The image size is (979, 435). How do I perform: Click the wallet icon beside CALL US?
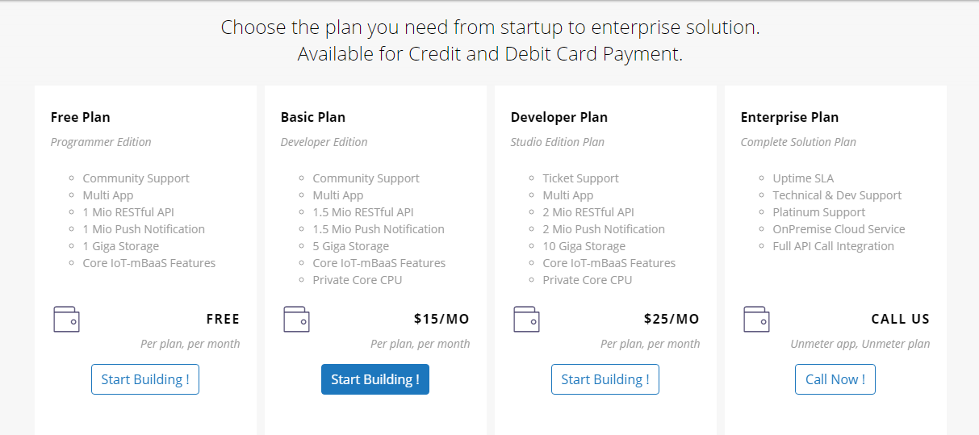[x=756, y=319]
